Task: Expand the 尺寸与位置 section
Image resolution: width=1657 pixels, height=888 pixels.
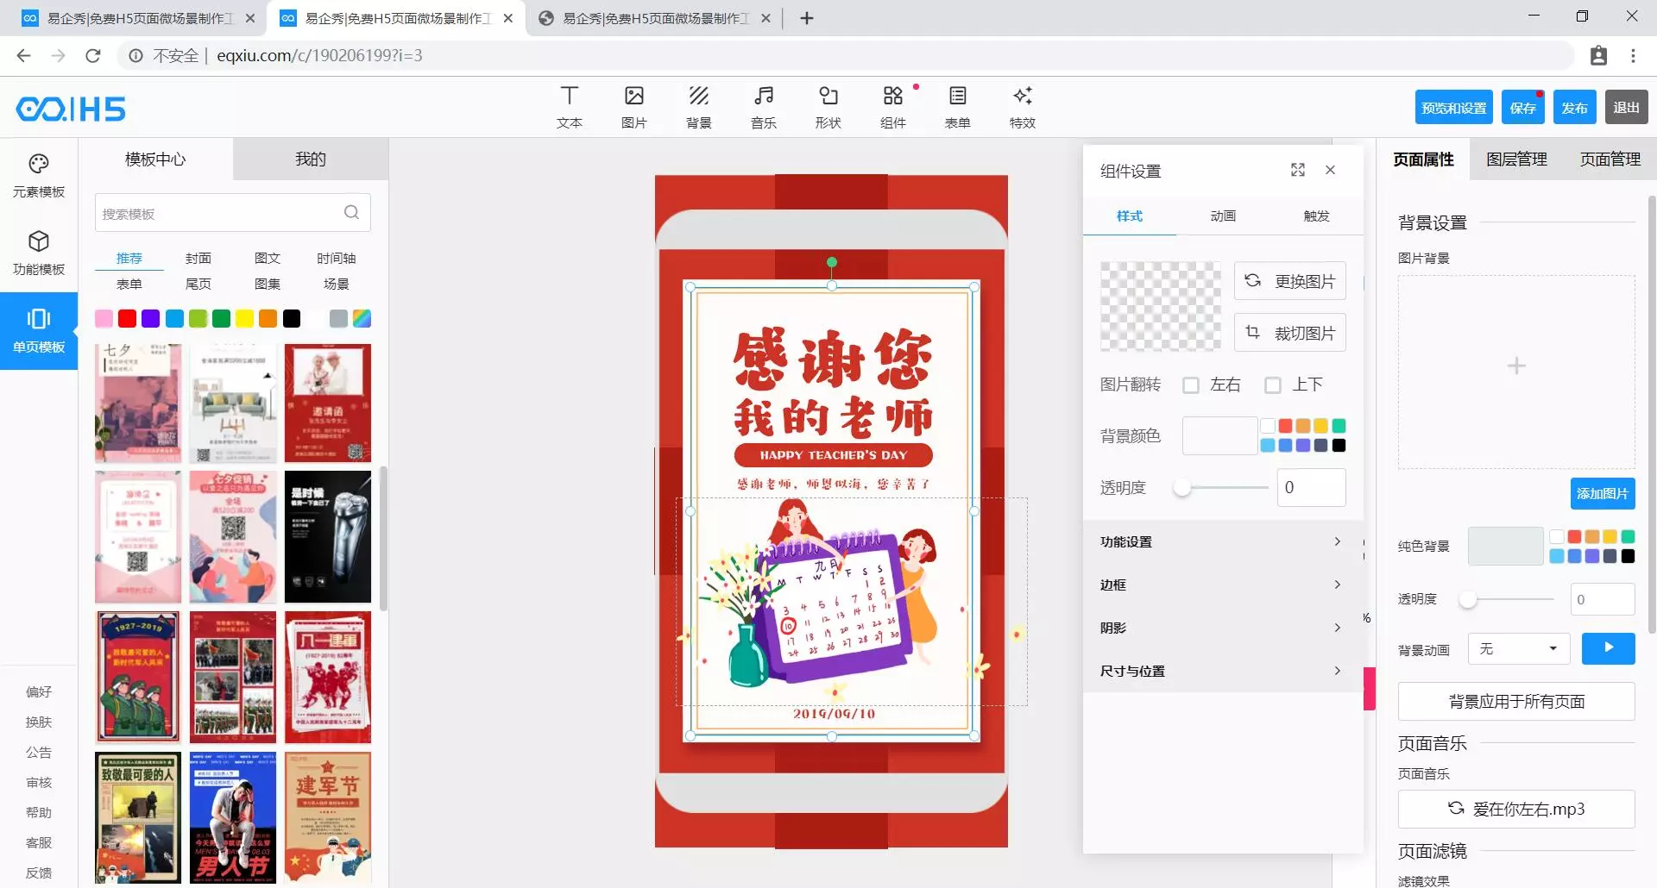Action: tap(1223, 671)
